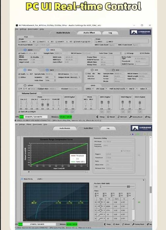Image resolution: width=166 pixels, height=230 pixels.
Task: Click ADC1 Fade Time stepper arrows
Action: click(x=121, y=53)
